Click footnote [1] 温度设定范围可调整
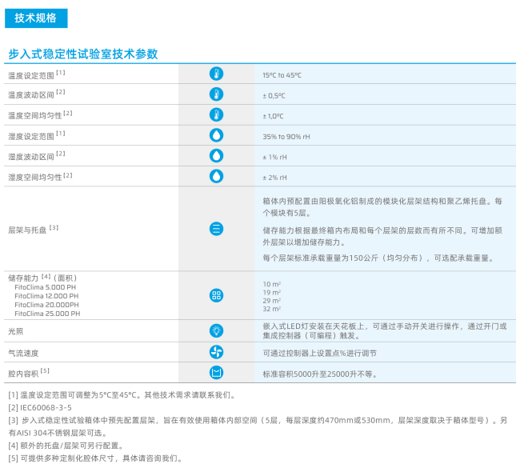The height and width of the screenshot is (476, 520). point(122,395)
